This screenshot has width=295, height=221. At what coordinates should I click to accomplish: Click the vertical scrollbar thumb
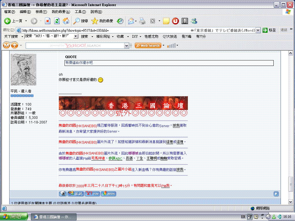coord(290,184)
